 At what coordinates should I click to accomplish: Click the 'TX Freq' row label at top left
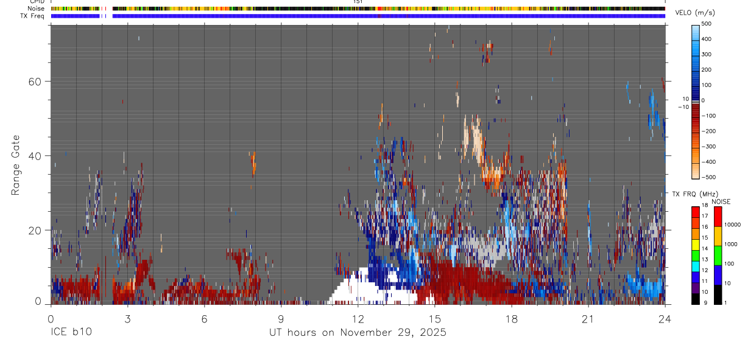[x=33, y=16]
